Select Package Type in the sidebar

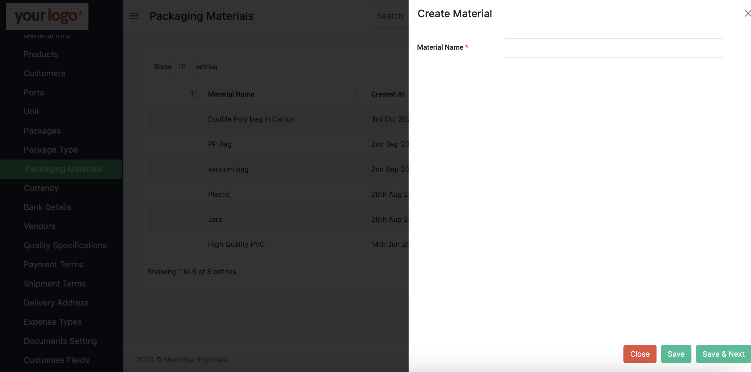coord(51,150)
